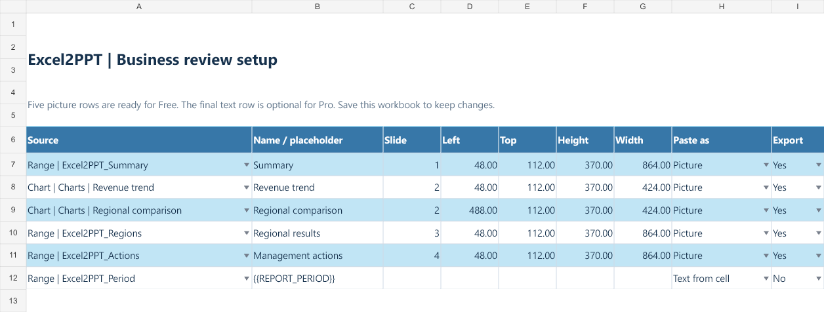Select Width '424.00' in Revenue trend row
Screen dimensions: 824x312
tap(643, 187)
